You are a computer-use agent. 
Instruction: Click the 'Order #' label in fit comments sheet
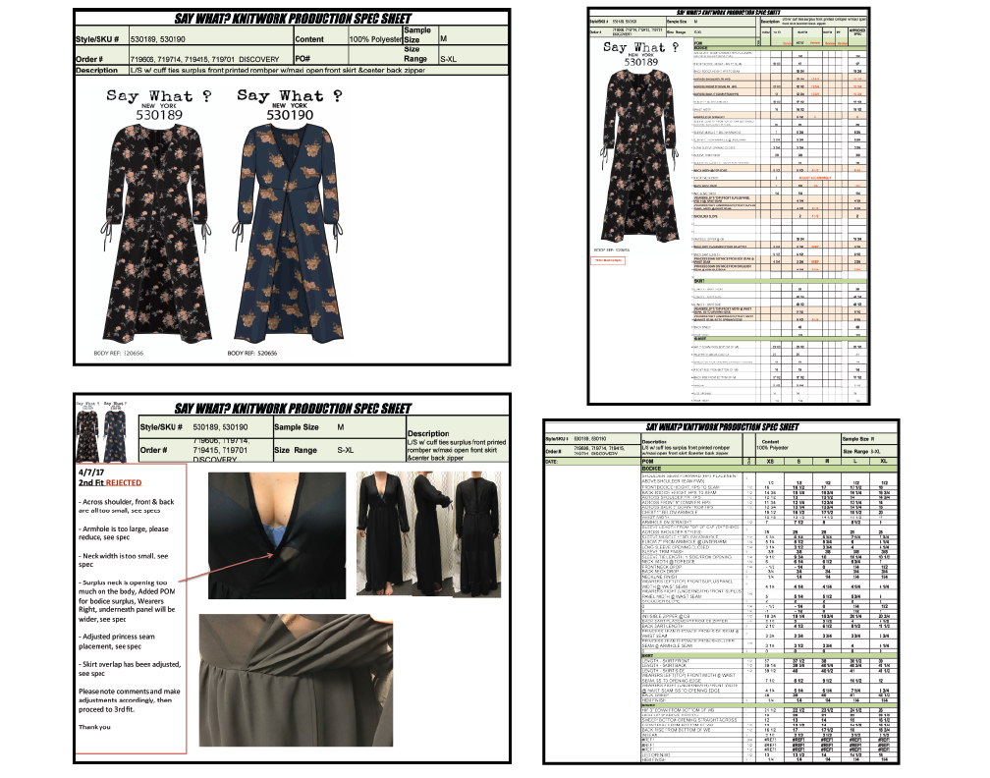[153, 450]
